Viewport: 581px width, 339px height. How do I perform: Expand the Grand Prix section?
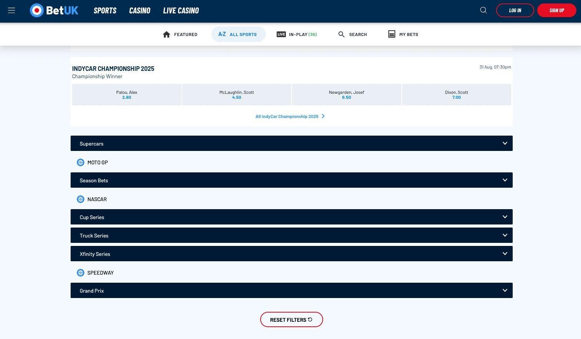(x=292, y=290)
